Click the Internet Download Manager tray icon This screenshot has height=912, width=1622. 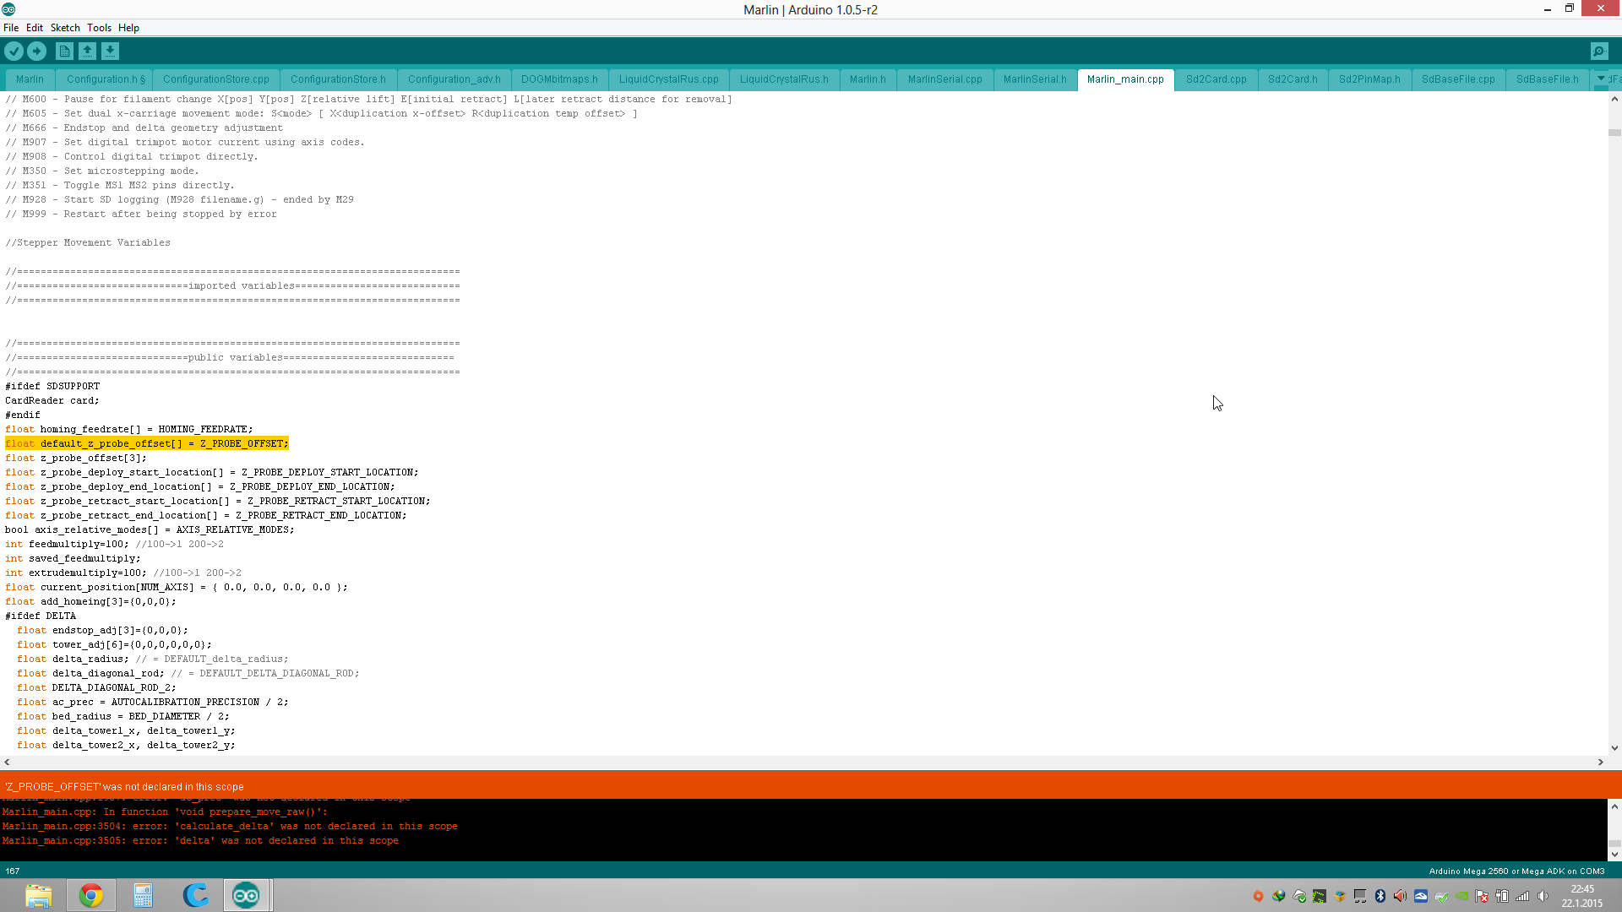click(x=1279, y=896)
